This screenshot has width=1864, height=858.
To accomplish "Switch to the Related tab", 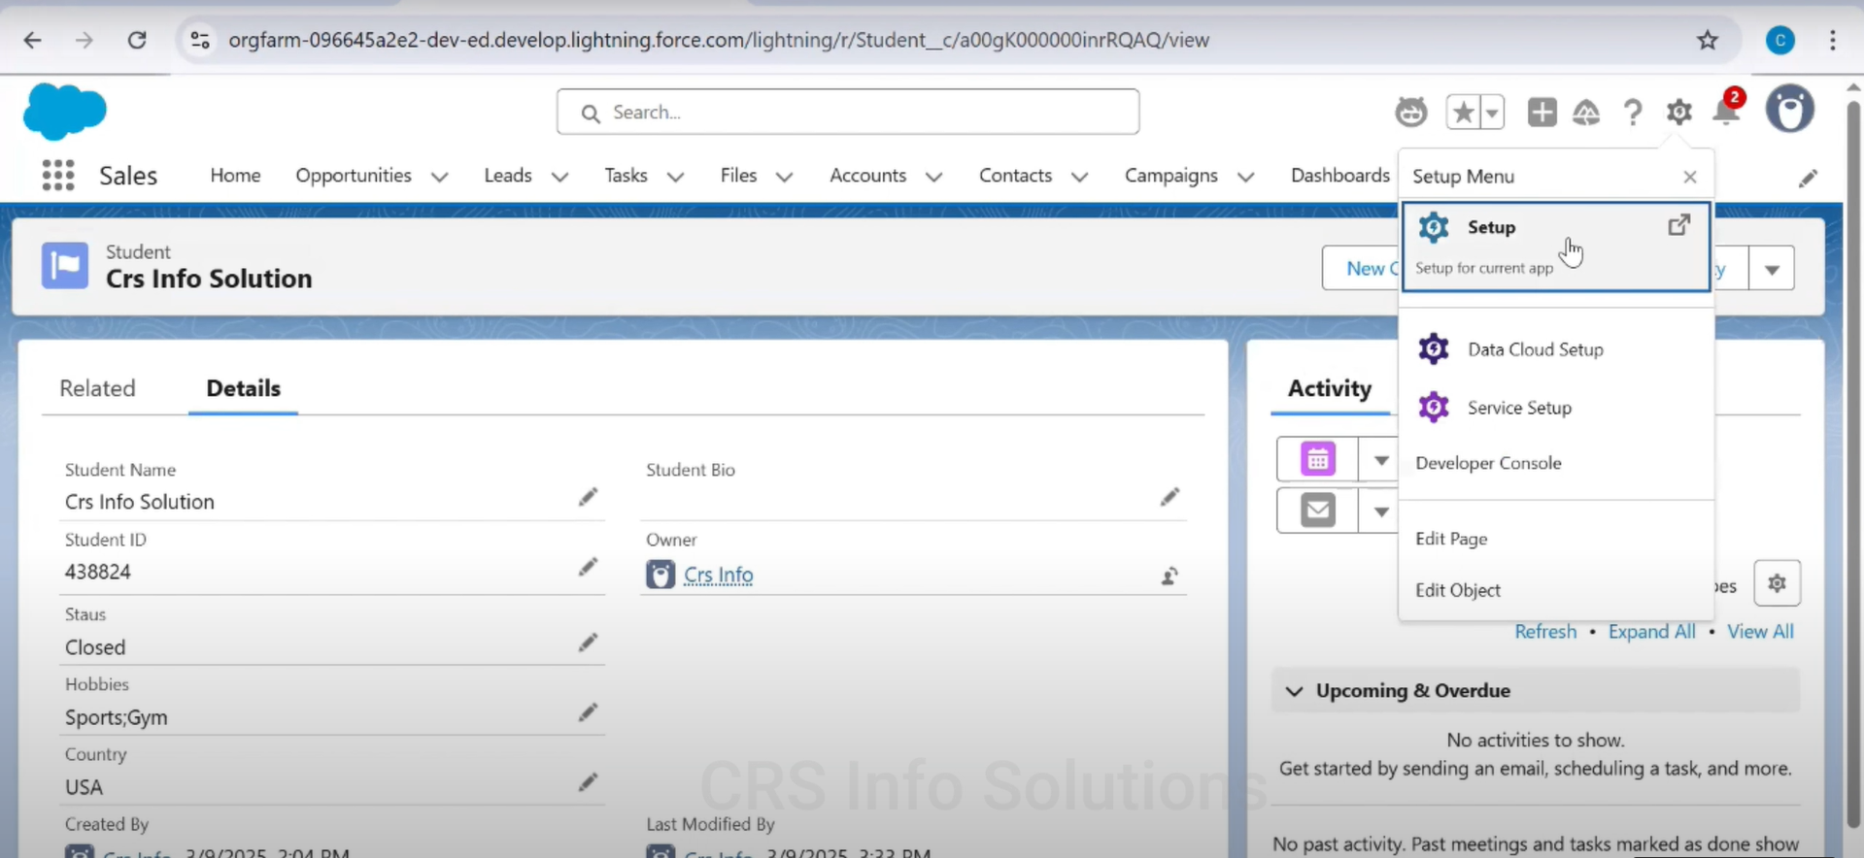I will click(x=97, y=388).
